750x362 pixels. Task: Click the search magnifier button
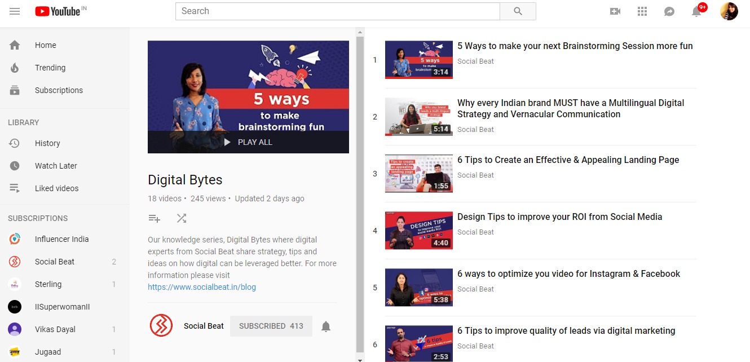click(518, 11)
